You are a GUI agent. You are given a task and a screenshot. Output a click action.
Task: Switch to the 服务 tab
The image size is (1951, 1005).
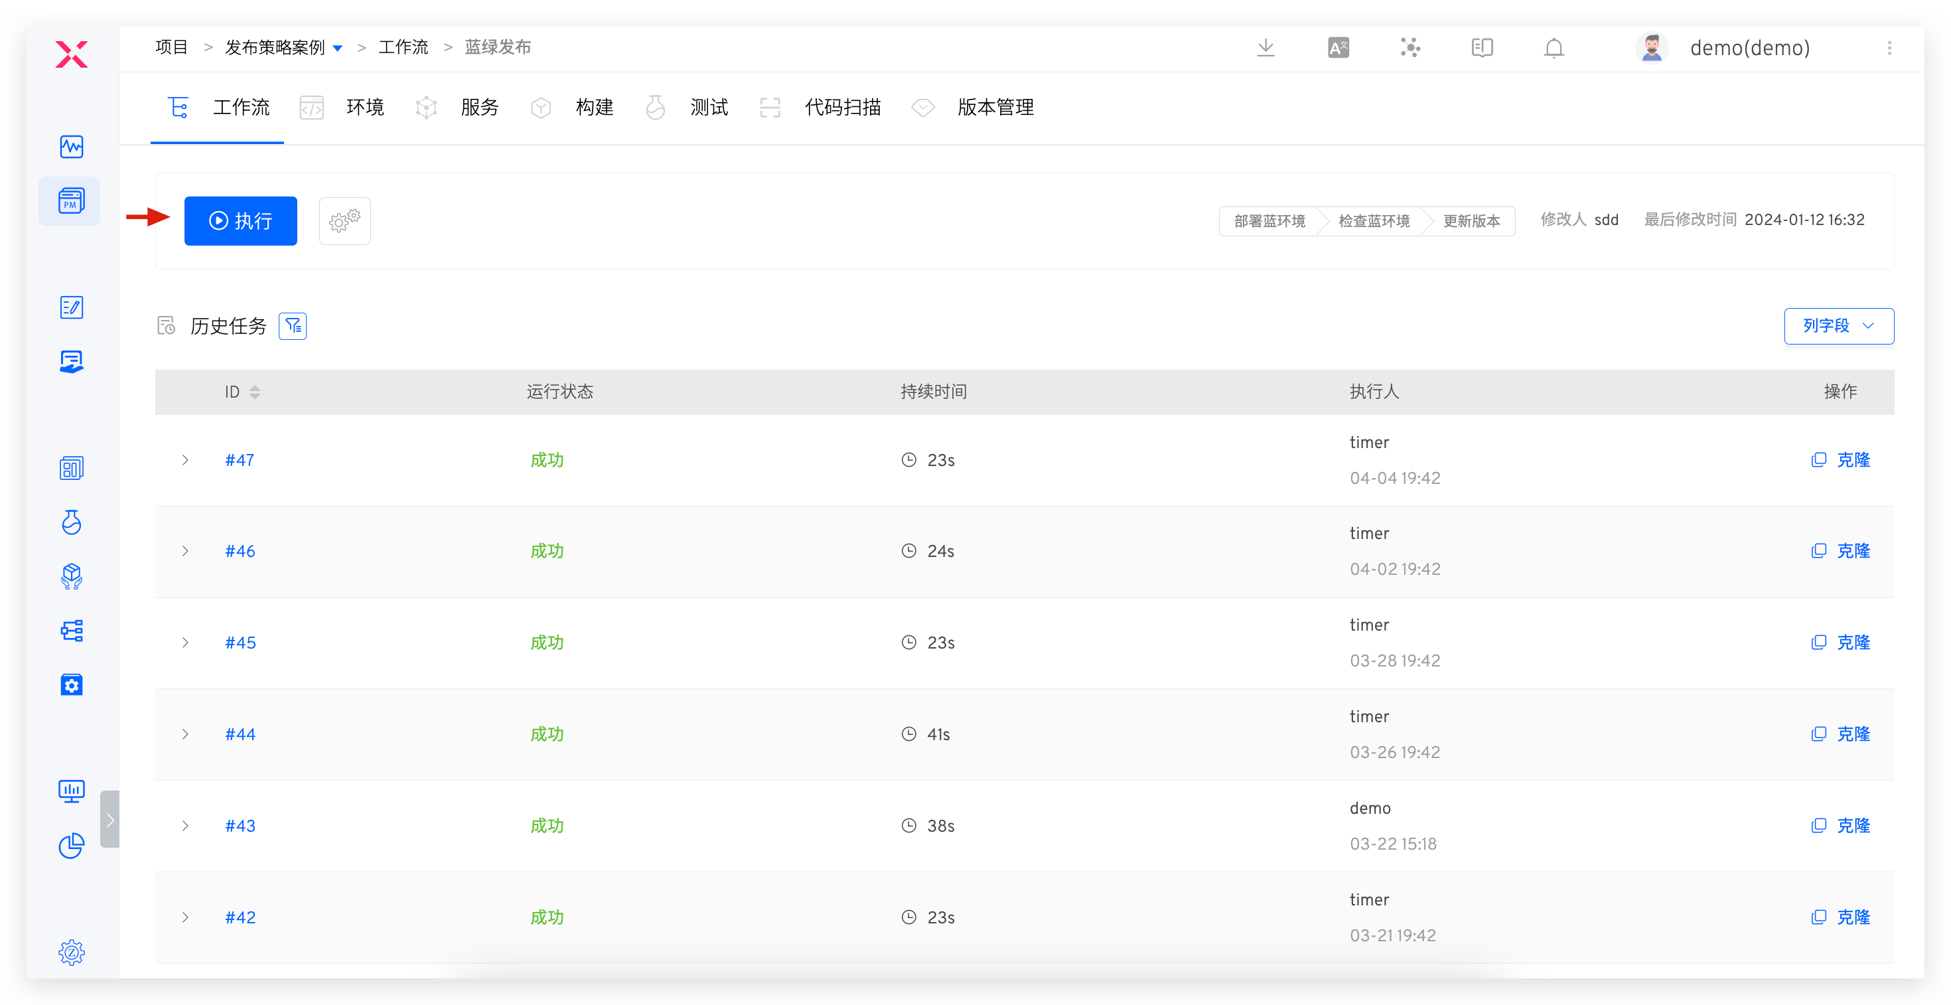(457, 108)
